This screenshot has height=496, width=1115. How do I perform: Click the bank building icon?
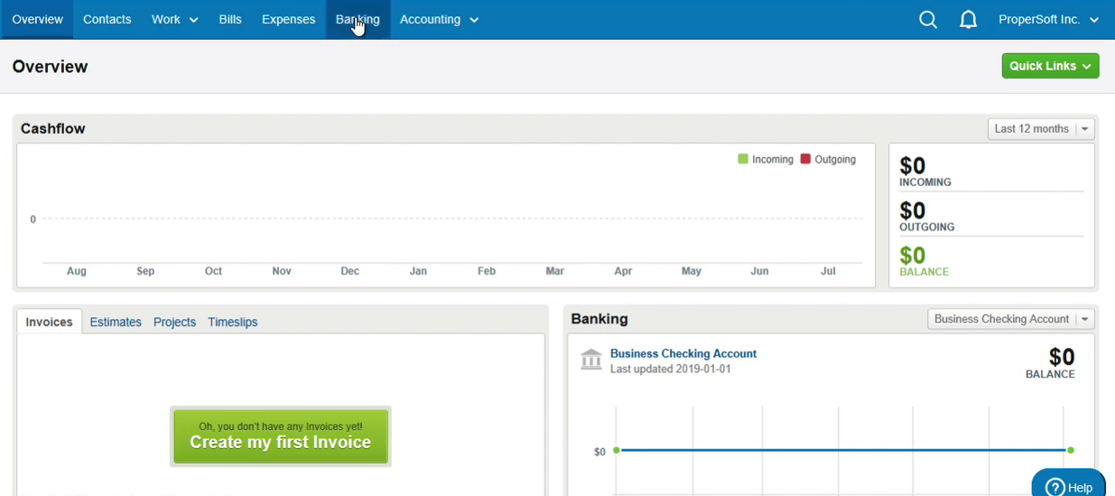pos(591,360)
